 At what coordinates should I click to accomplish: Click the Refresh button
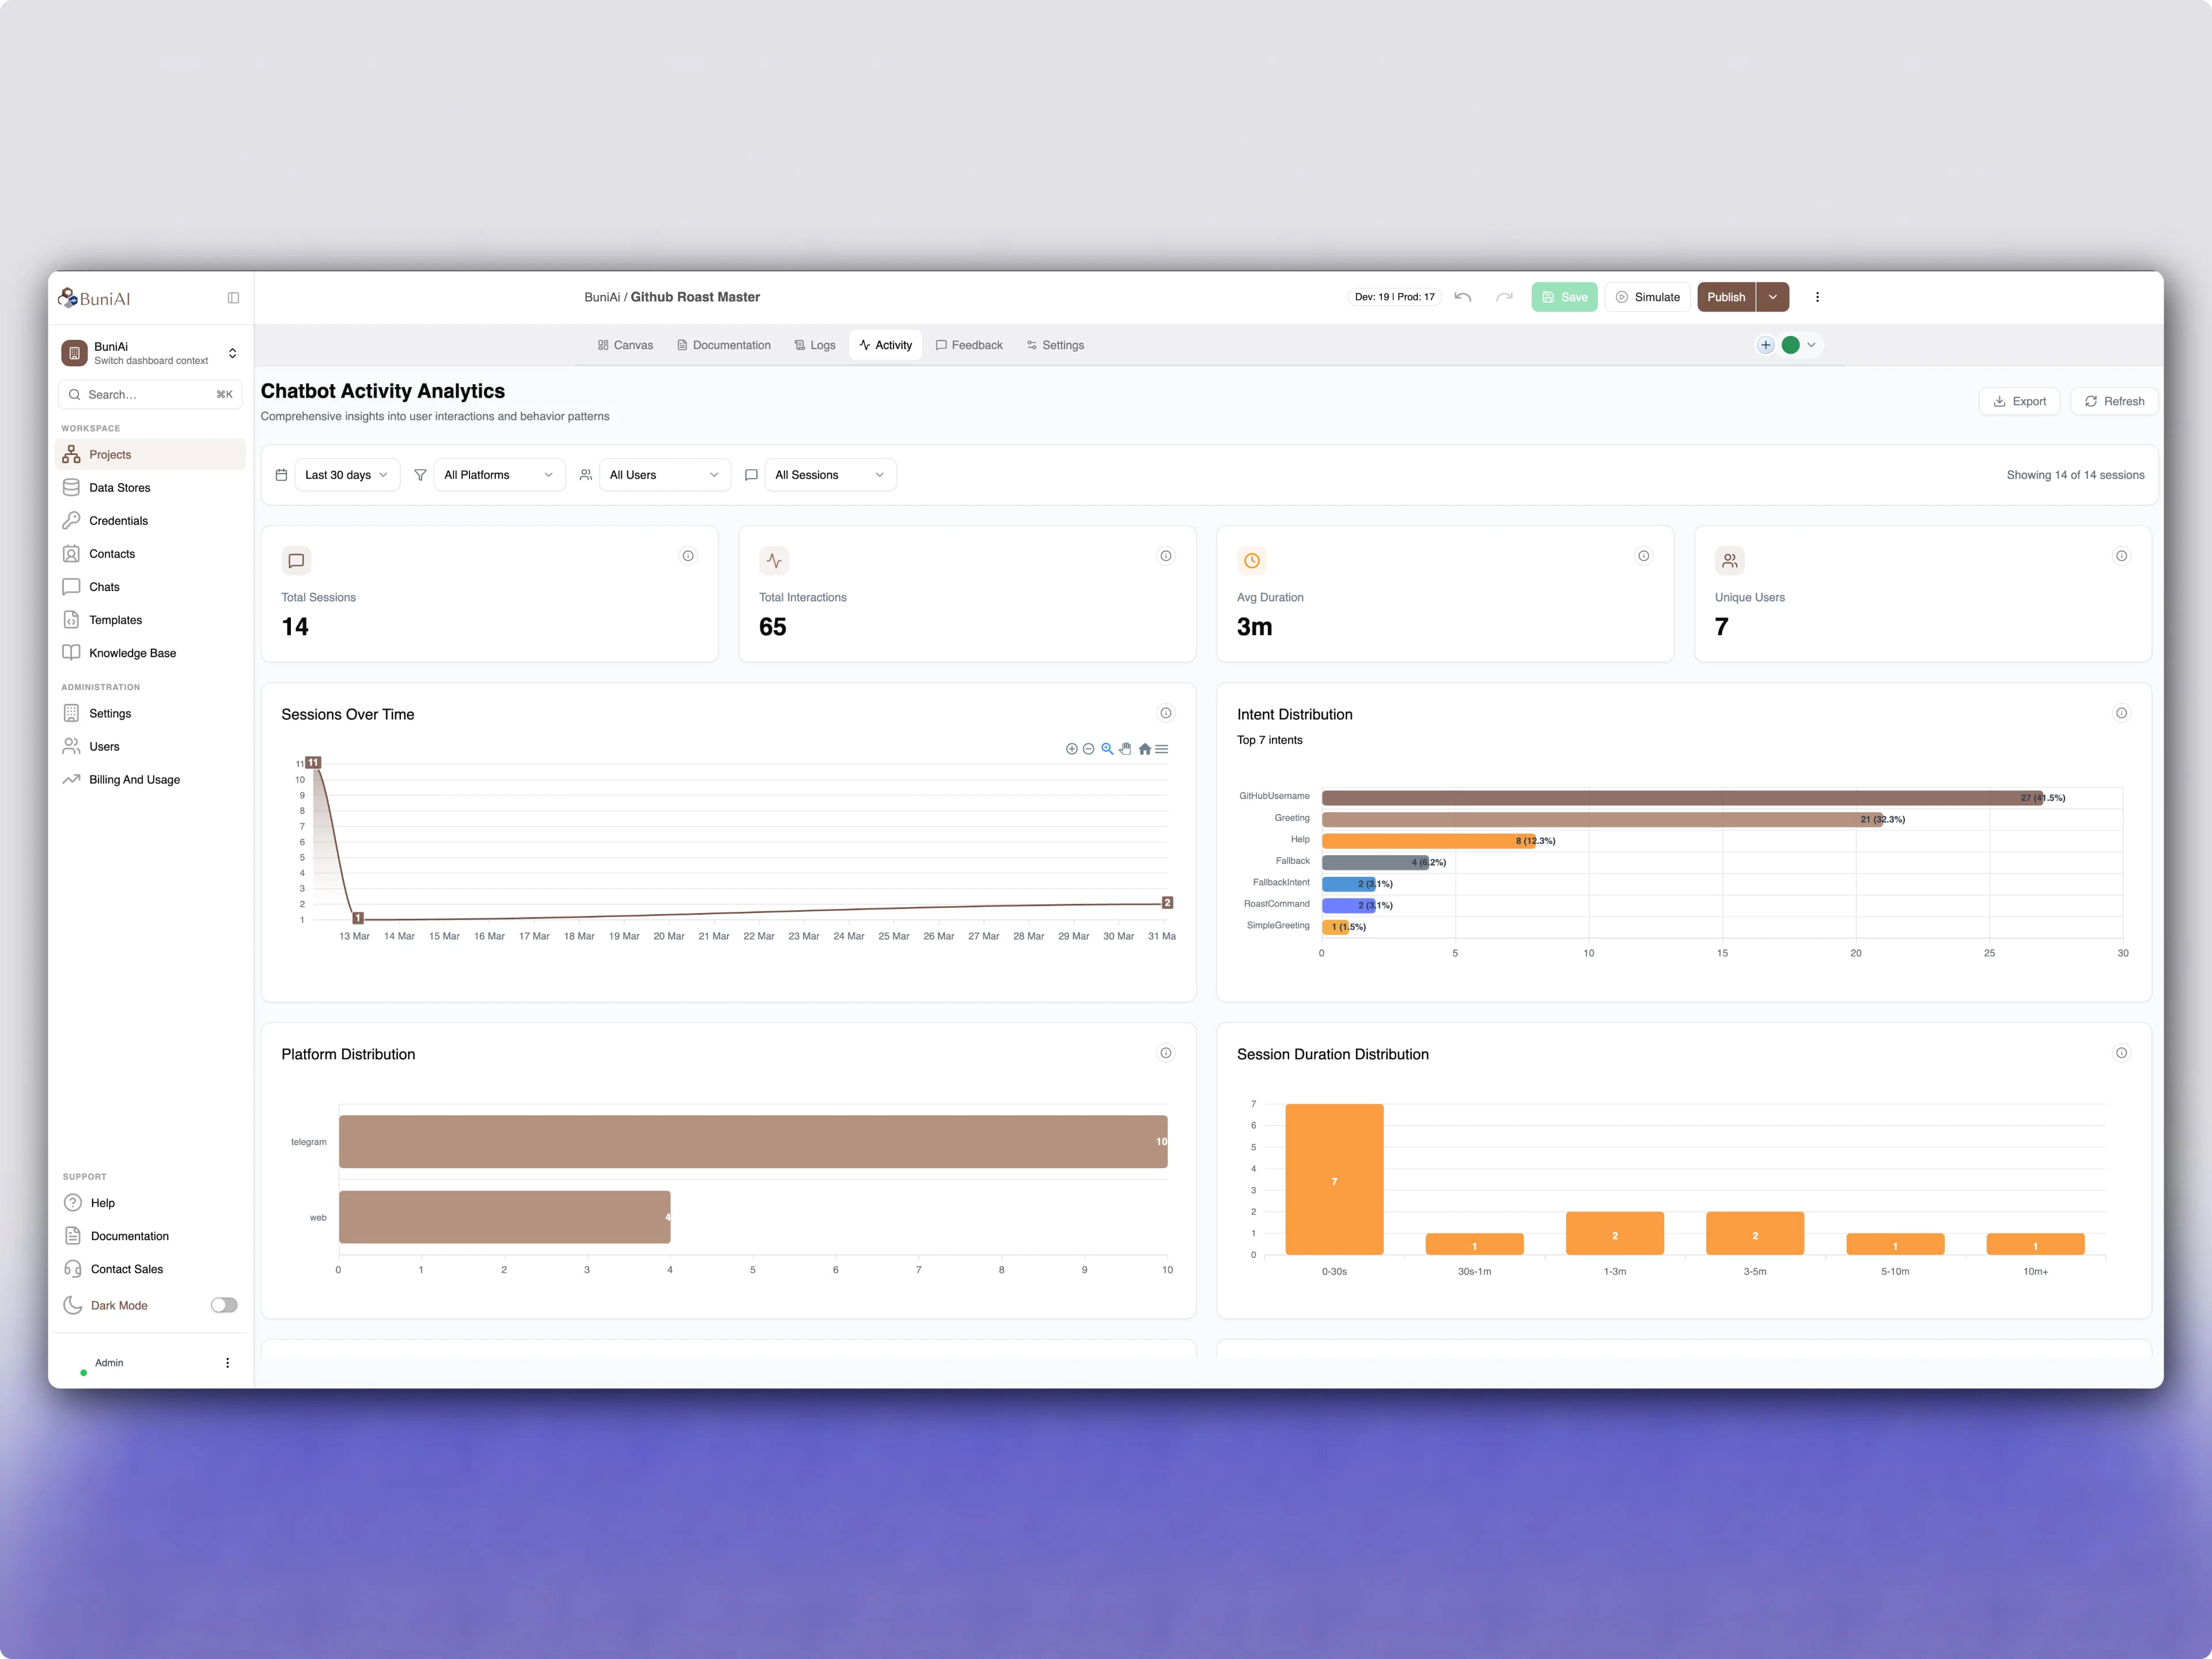(x=2114, y=400)
